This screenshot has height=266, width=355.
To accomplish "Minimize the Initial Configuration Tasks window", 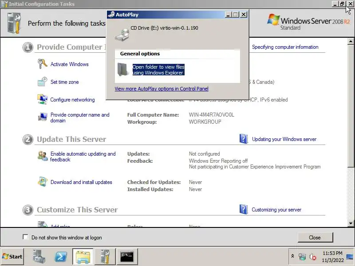I will (x=335, y=4).
